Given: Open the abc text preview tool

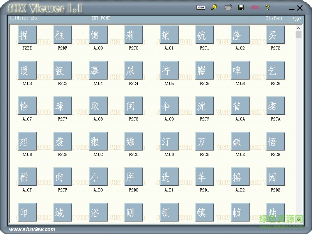Looking at the screenshot, I should pos(255,7).
